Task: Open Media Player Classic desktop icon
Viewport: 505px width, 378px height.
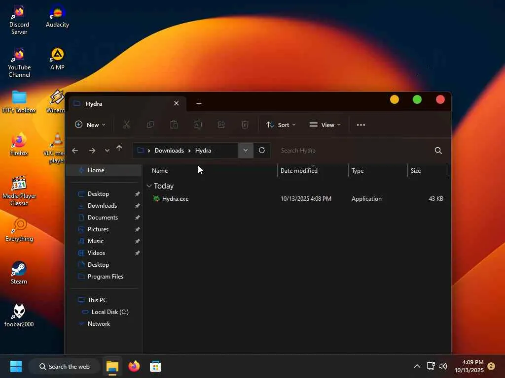Action: [19, 191]
